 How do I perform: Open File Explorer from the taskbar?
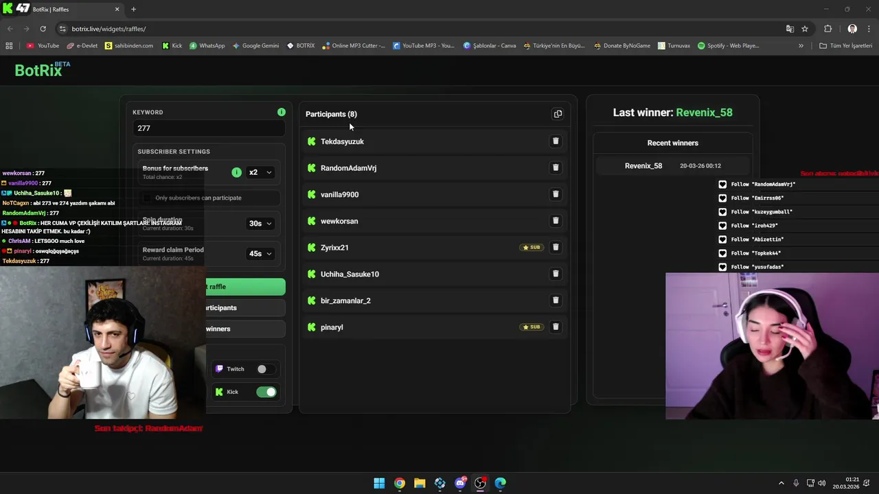point(420,483)
